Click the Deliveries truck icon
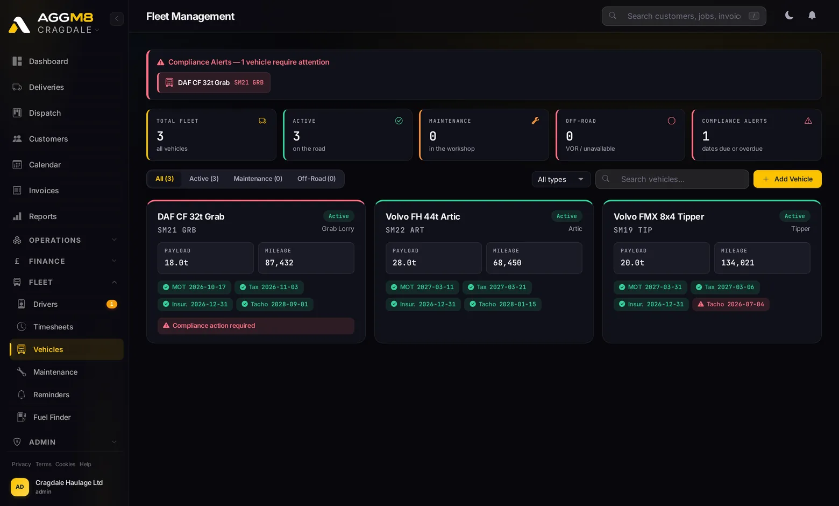839x506 pixels. [17, 87]
